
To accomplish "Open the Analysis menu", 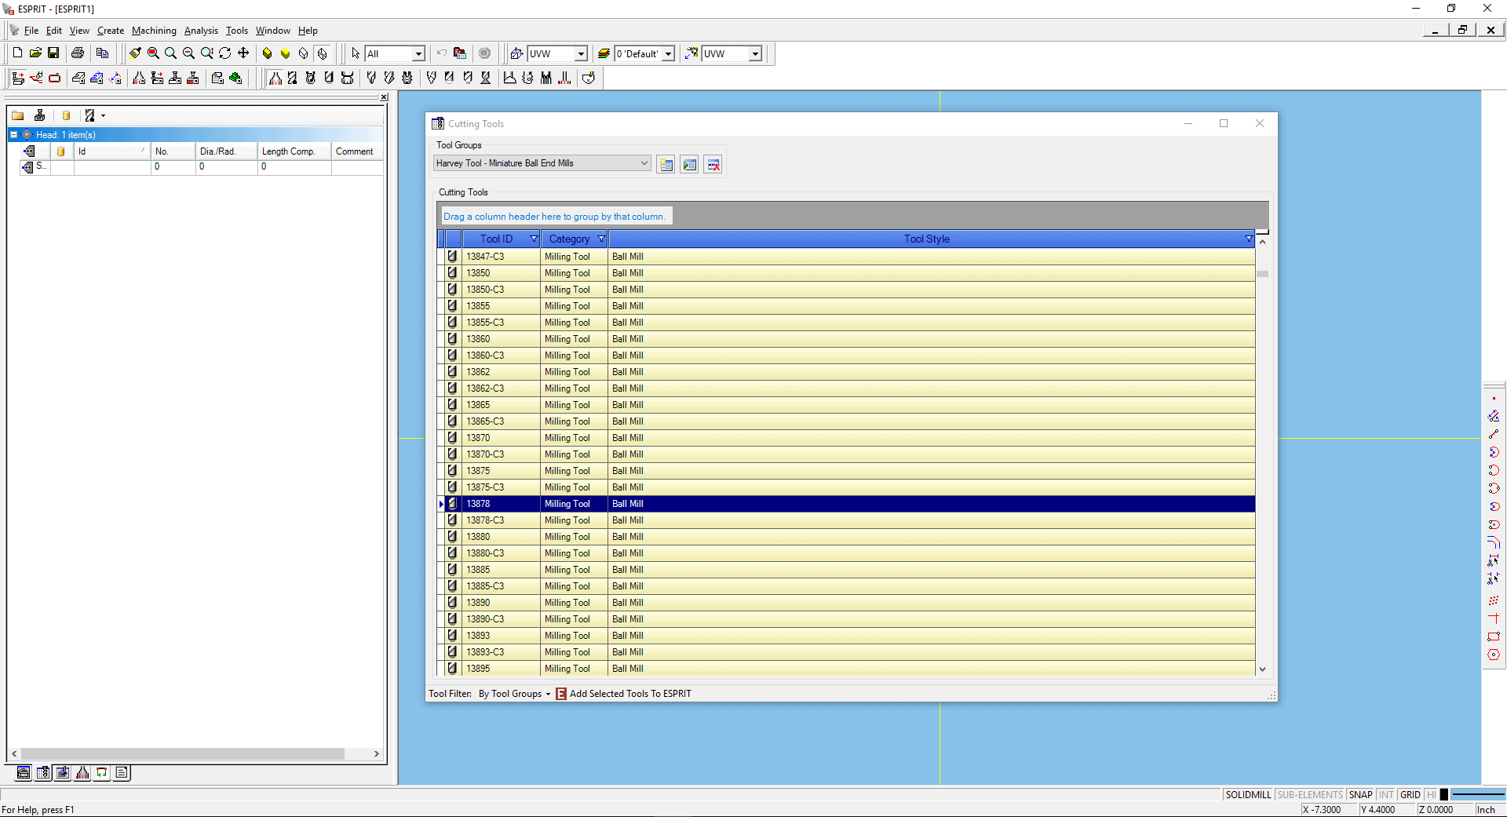I will click(x=201, y=31).
